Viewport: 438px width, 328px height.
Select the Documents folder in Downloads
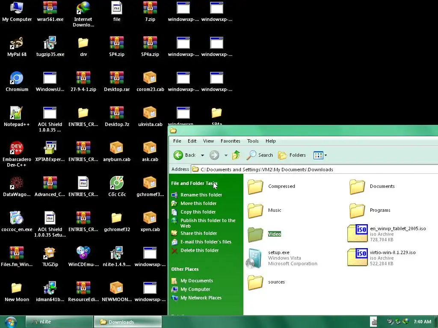(x=372, y=186)
